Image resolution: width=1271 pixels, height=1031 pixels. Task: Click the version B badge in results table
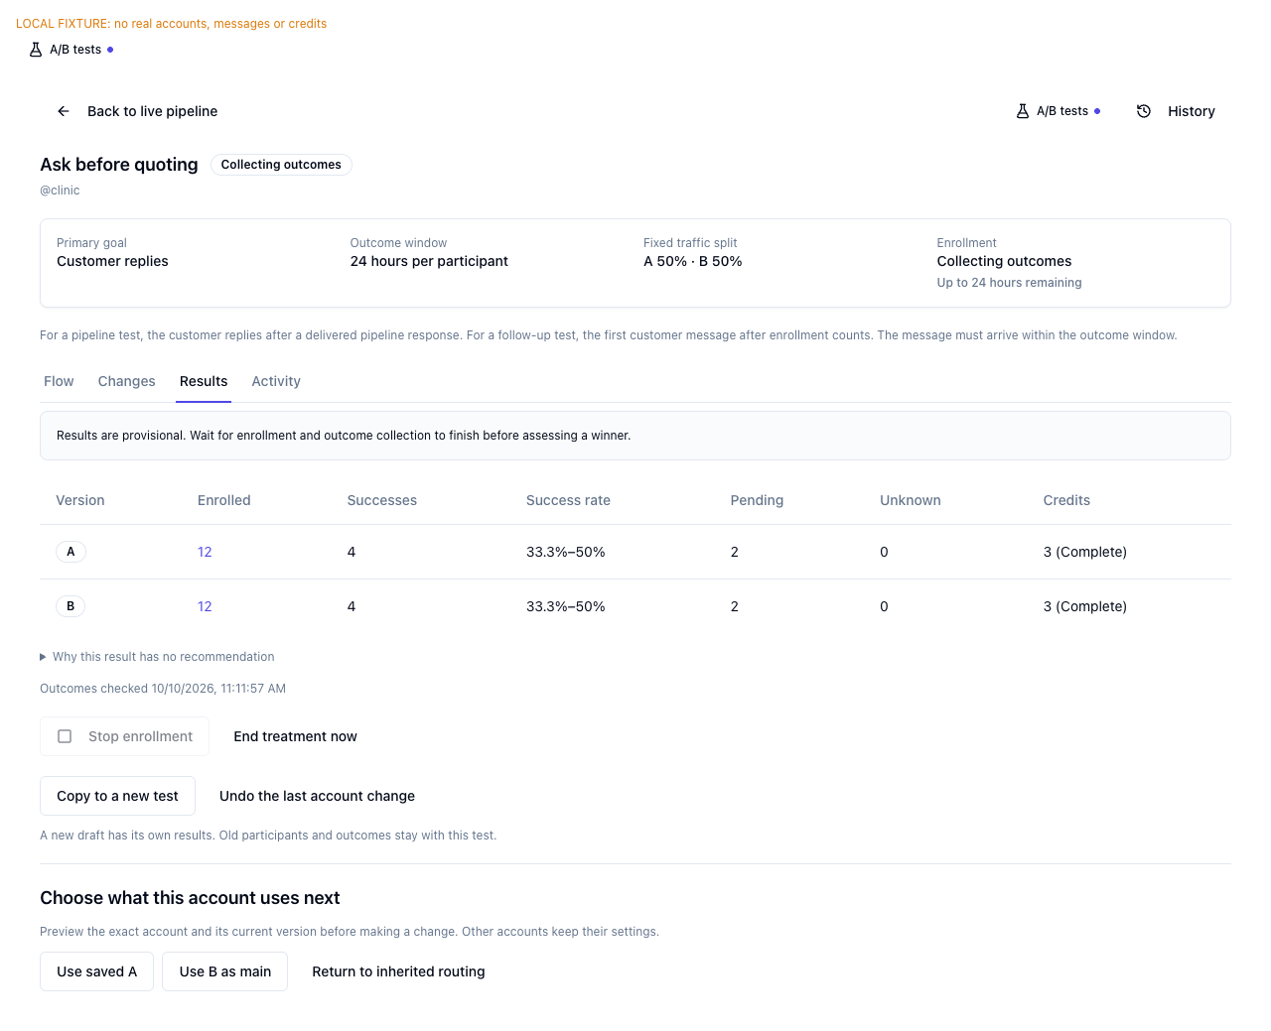pos(71,606)
